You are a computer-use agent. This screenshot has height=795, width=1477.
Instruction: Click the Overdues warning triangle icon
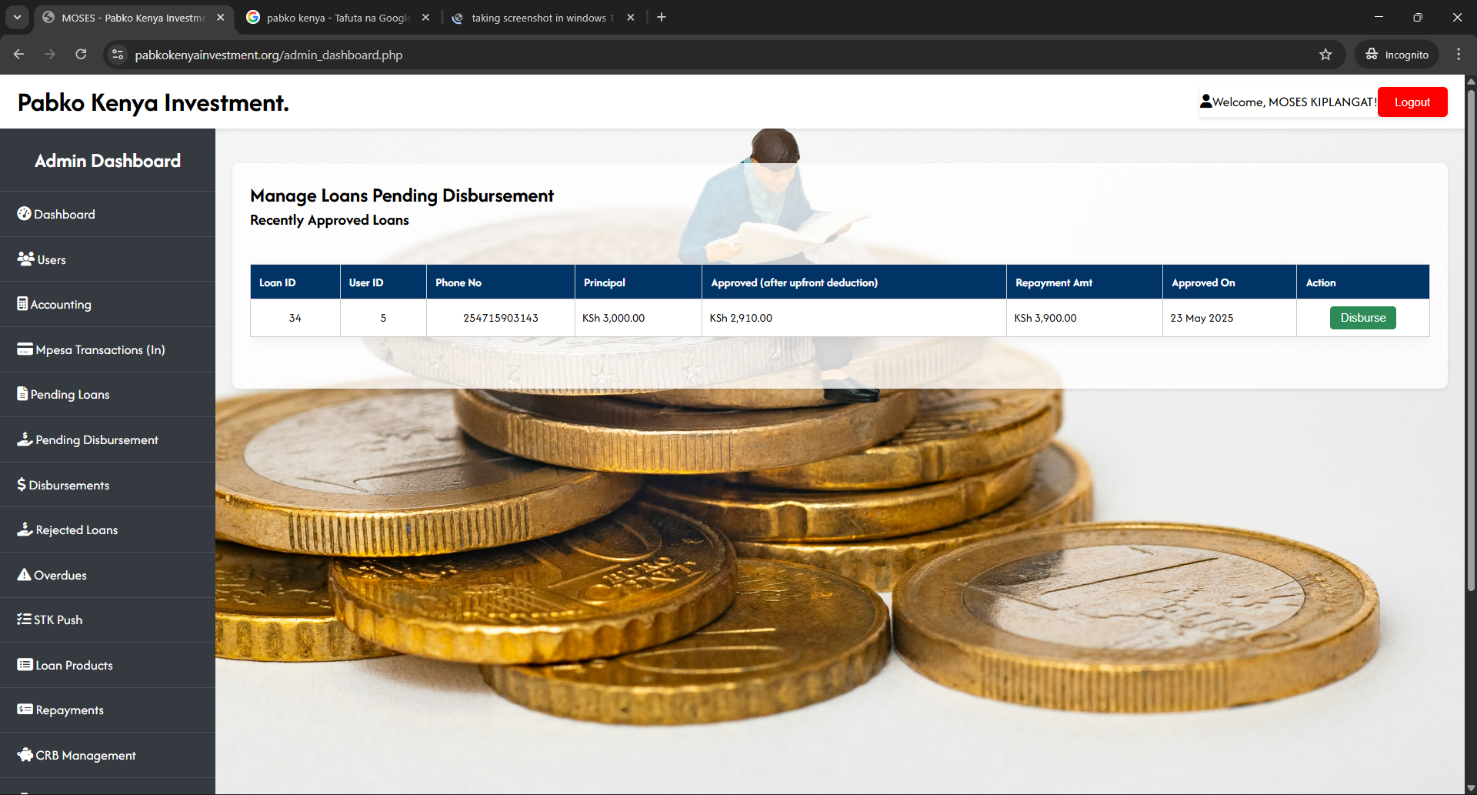click(24, 575)
